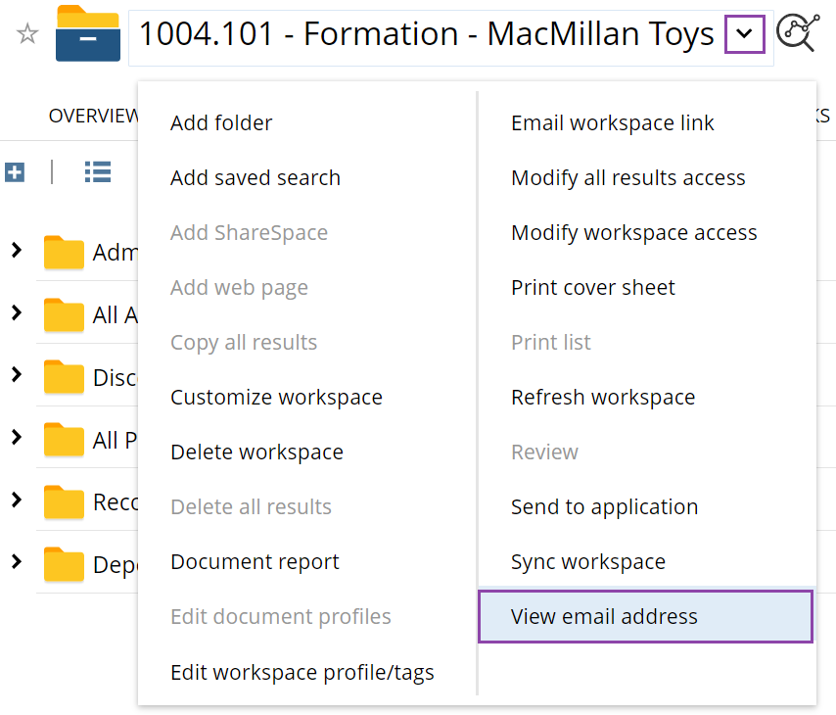The image size is (836, 715).
Task: Click Print cover sheet
Action: click(x=592, y=287)
